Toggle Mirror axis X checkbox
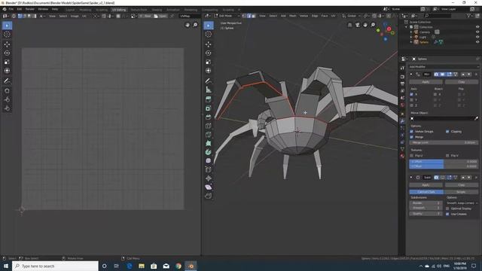482x271 pixels. point(412,94)
